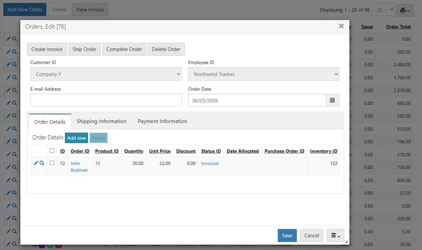
Task: Toggle the select-all checkbox in Order Details header
Action: coord(52,151)
